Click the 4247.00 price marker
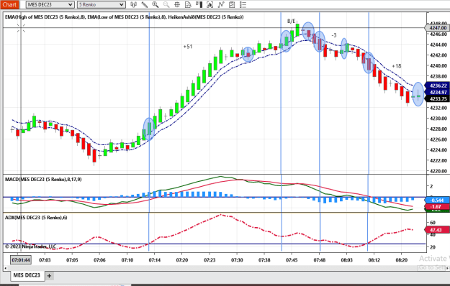The image size is (450, 286). tap(436, 28)
